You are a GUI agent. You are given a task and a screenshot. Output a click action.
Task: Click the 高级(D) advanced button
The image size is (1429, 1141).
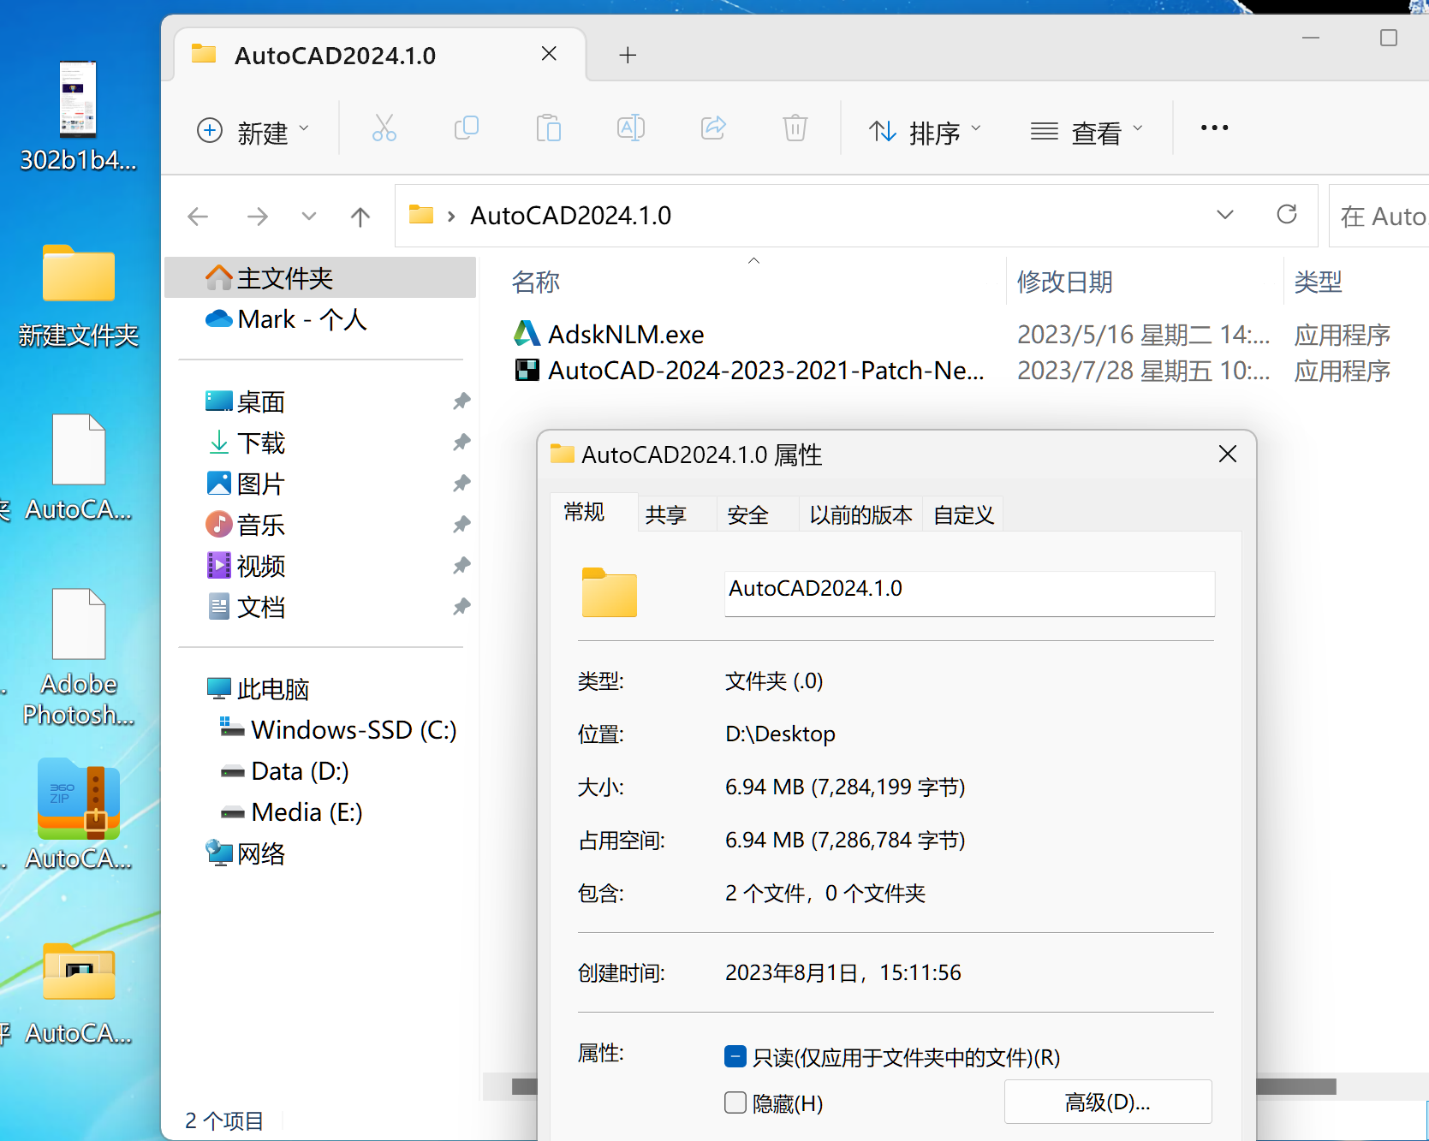coord(1107,1102)
